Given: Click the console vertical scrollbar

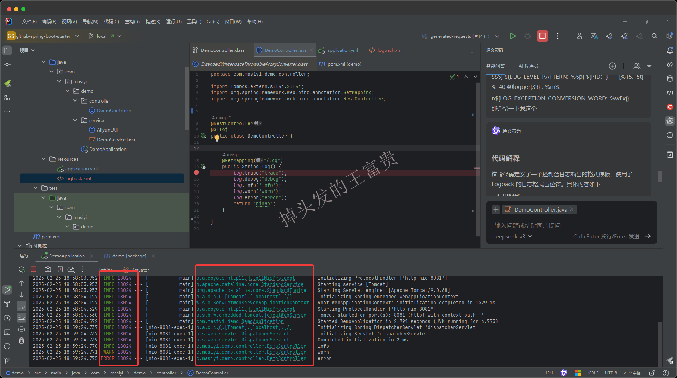Looking at the screenshot, I should (x=660, y=344).
